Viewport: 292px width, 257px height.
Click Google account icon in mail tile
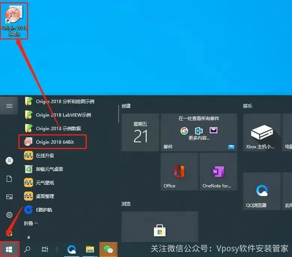click(184, 131)
